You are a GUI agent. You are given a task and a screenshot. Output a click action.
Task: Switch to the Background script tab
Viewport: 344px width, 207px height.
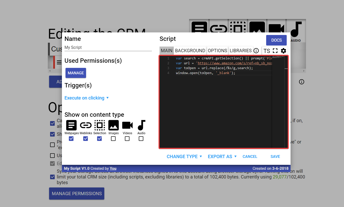coord(190,51)
